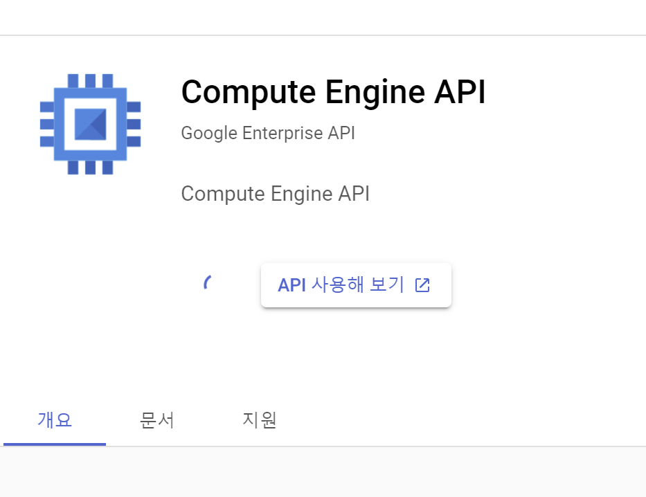Click the loading spinner beside the API button
This screenshot has height=497, width=646.
(208, 282)
